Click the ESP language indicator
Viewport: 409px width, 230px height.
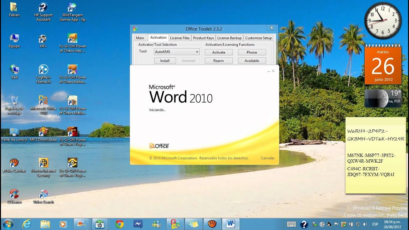[x=375, y=224]
